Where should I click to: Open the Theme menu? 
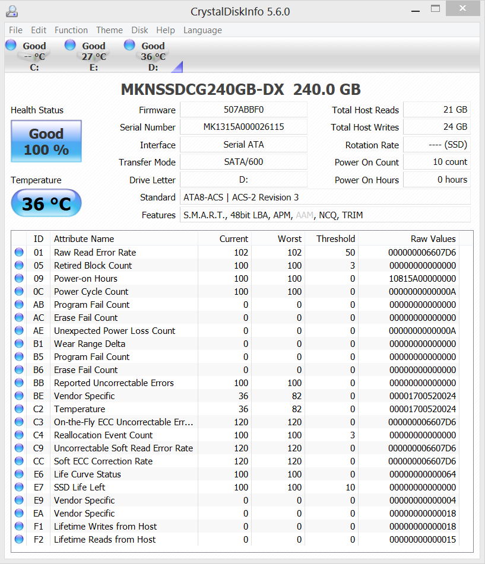[x=109, y=30]
